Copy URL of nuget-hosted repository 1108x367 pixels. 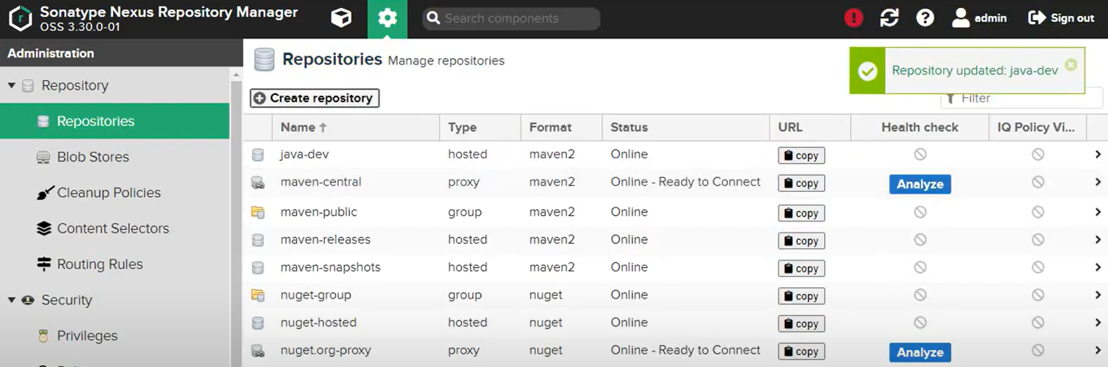(801, 324)
